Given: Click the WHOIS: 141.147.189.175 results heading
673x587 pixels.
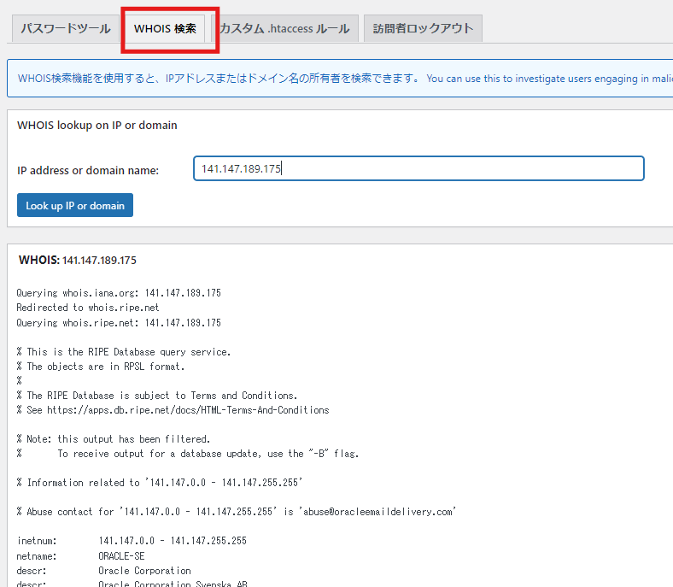Looking at the screenshot, I should click(x=78, y=260).
